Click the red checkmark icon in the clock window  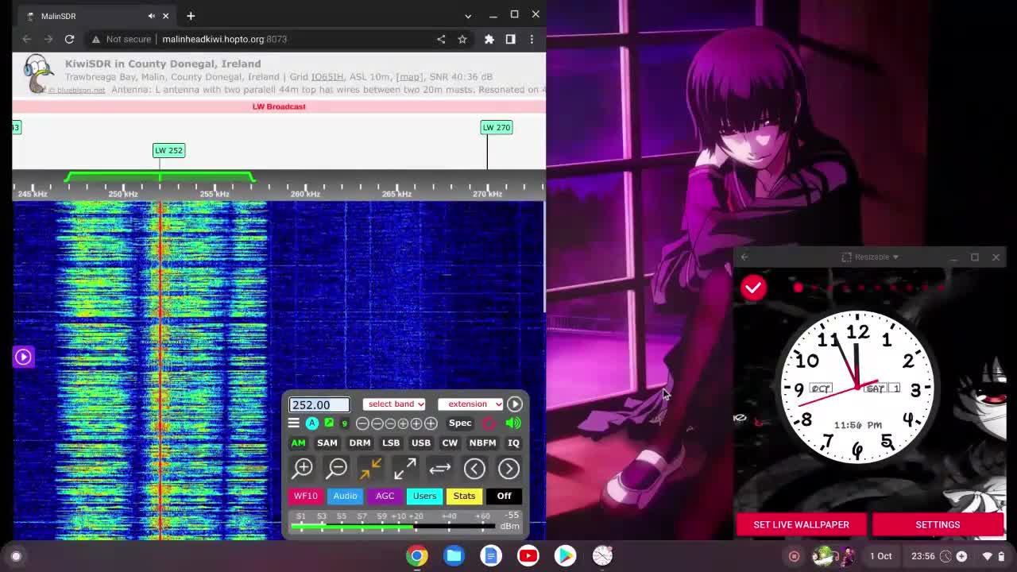click(753, 288)
